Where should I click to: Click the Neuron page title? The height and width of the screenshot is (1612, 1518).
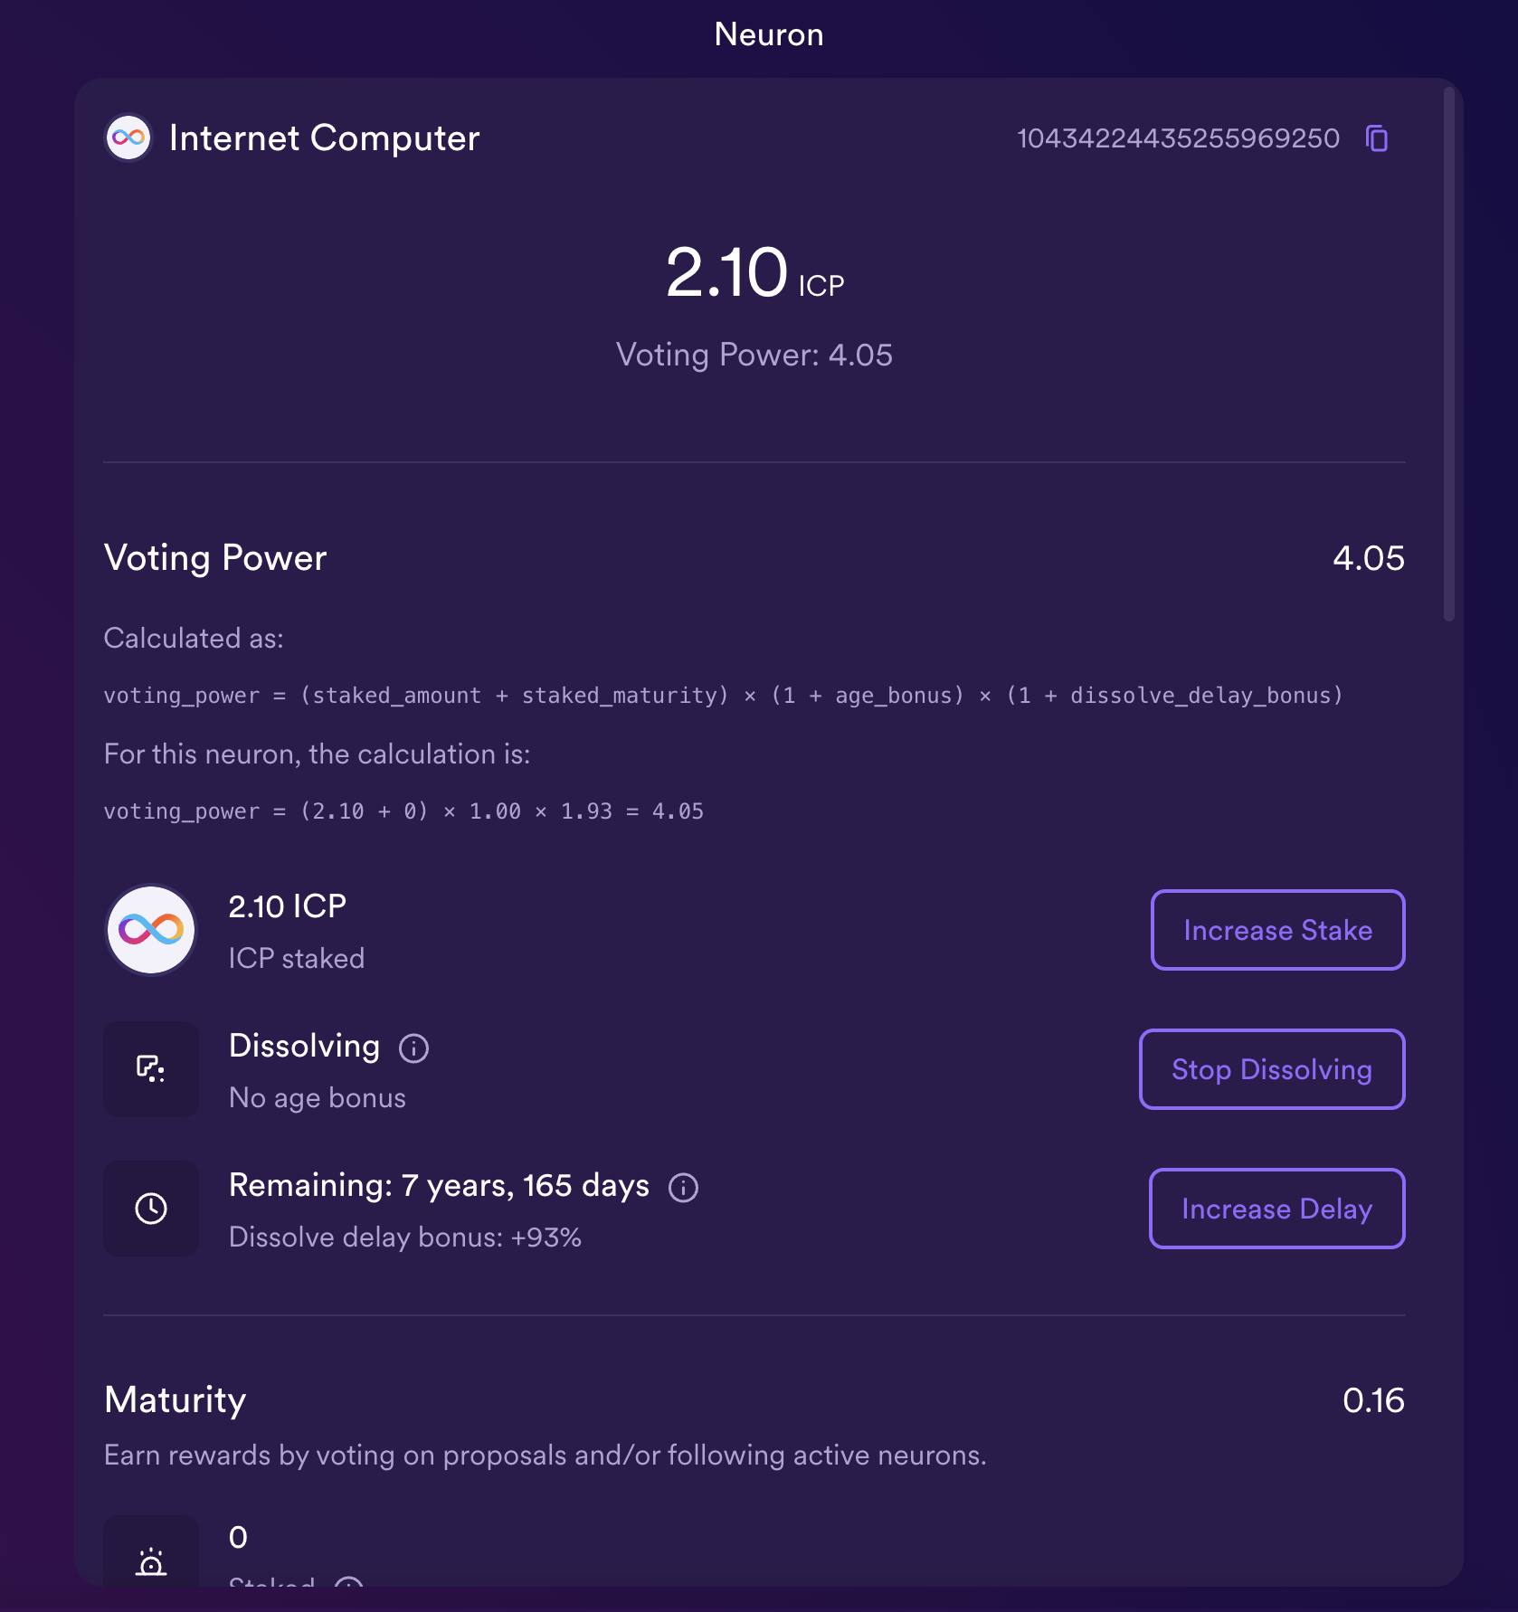(x=768, y=34)
